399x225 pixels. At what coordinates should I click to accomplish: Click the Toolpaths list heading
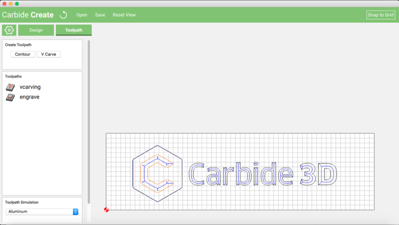13,77
